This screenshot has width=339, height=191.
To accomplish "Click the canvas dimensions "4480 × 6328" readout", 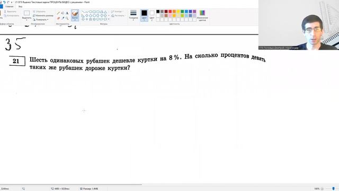I will coord(62,189).
